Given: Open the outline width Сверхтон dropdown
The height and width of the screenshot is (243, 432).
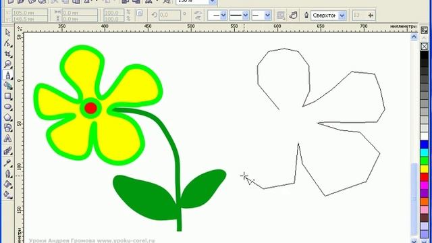Looking at the screenshot, I should 342,16.
